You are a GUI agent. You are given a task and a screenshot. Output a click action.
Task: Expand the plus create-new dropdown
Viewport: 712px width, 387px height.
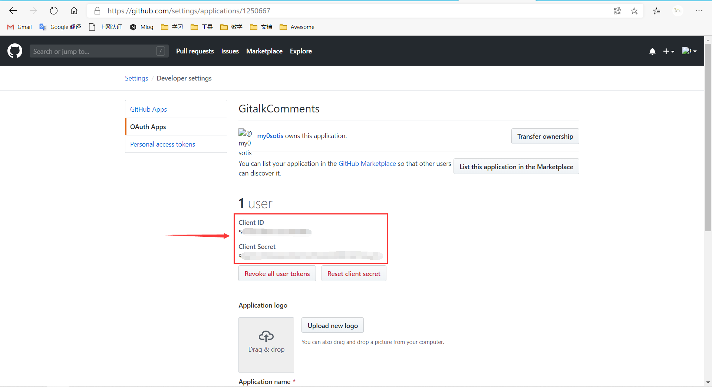(x=669, y=51)
